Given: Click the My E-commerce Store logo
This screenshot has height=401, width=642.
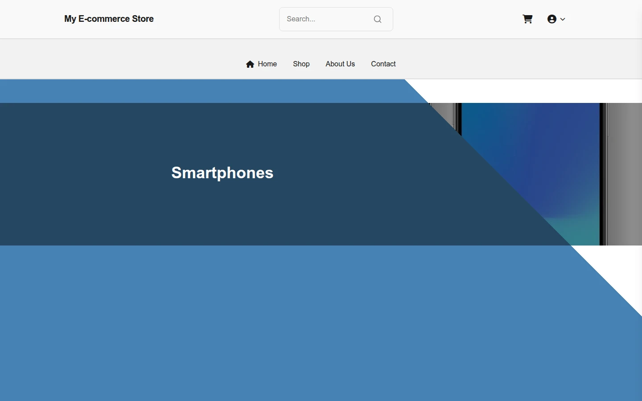Looking at the screenshot, I should click(x=109, y=19).
